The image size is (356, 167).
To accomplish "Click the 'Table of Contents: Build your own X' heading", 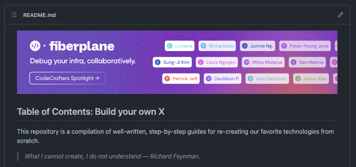I will tap(91, 112).
